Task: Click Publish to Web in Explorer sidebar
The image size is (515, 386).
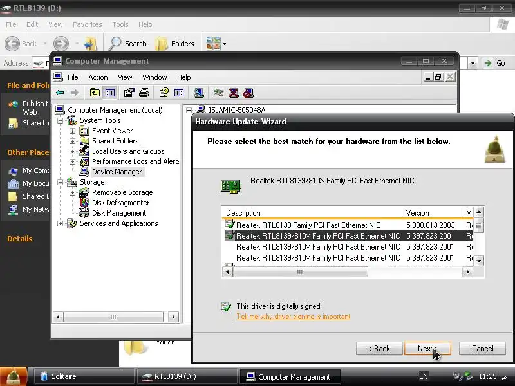Action: [x=29, y=107]
